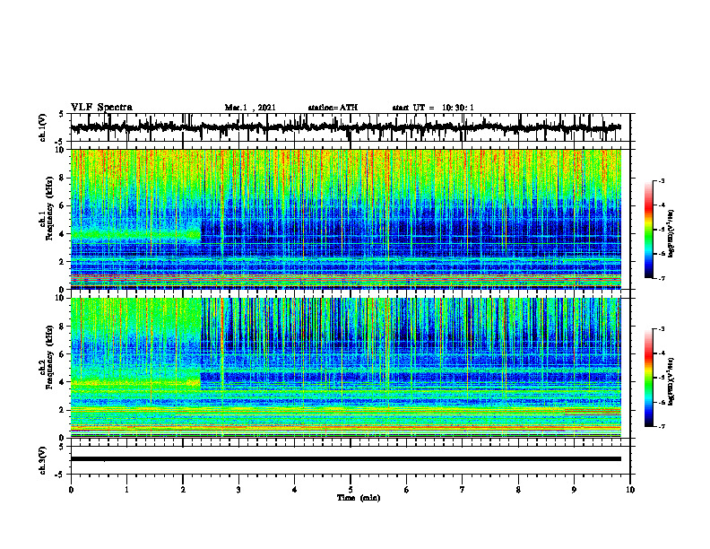Click time axis tick label "7"
The image size is (710, 549).
click(463, 490)
